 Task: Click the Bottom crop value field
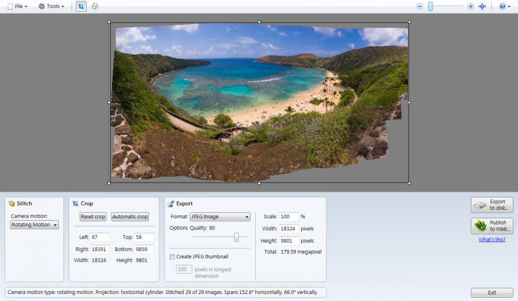(x=144, y=249)
